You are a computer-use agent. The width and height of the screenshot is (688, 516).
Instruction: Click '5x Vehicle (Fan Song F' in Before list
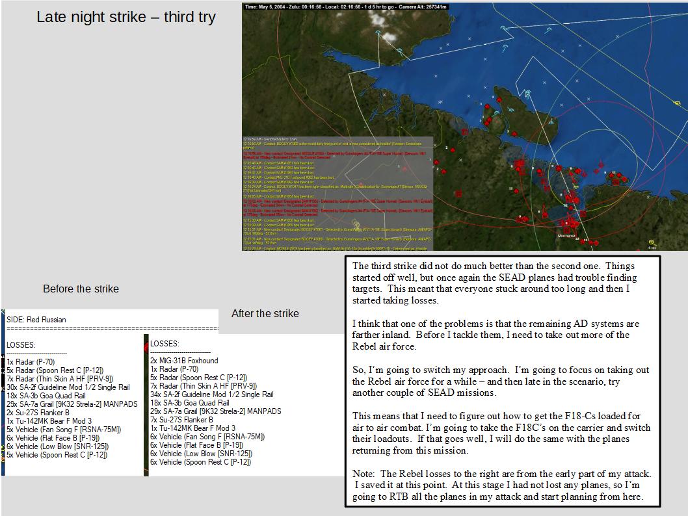click(64, 429)
